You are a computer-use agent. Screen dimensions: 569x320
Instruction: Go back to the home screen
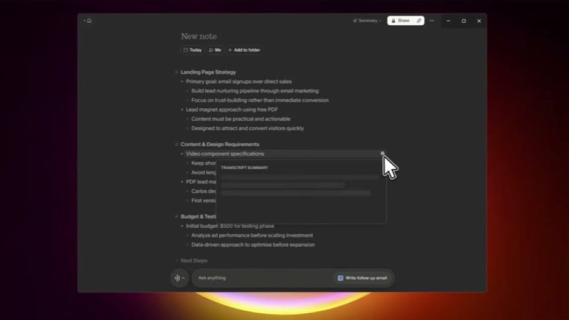[x=89, y=21]
